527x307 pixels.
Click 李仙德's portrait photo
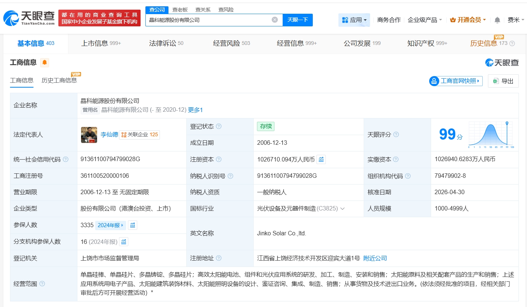[89, 135]
